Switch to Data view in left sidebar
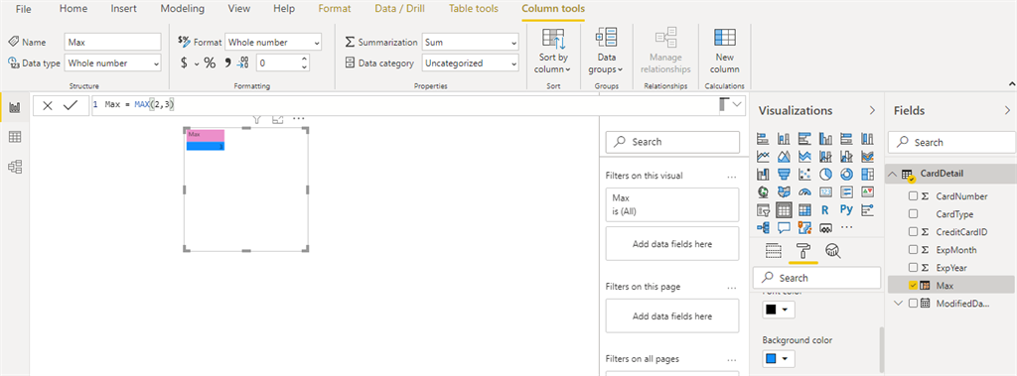The image size is (1017, 376). click(14, 137)
